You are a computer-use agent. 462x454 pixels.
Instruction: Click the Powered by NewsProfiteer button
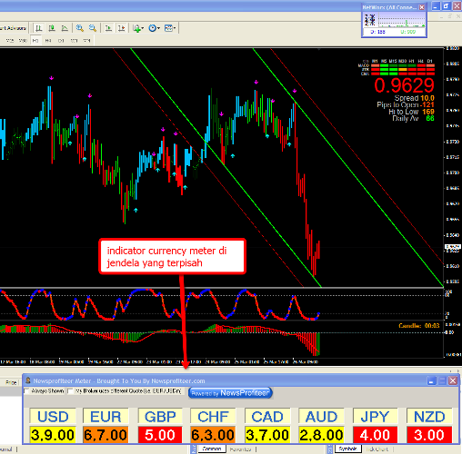pos(230,393)
